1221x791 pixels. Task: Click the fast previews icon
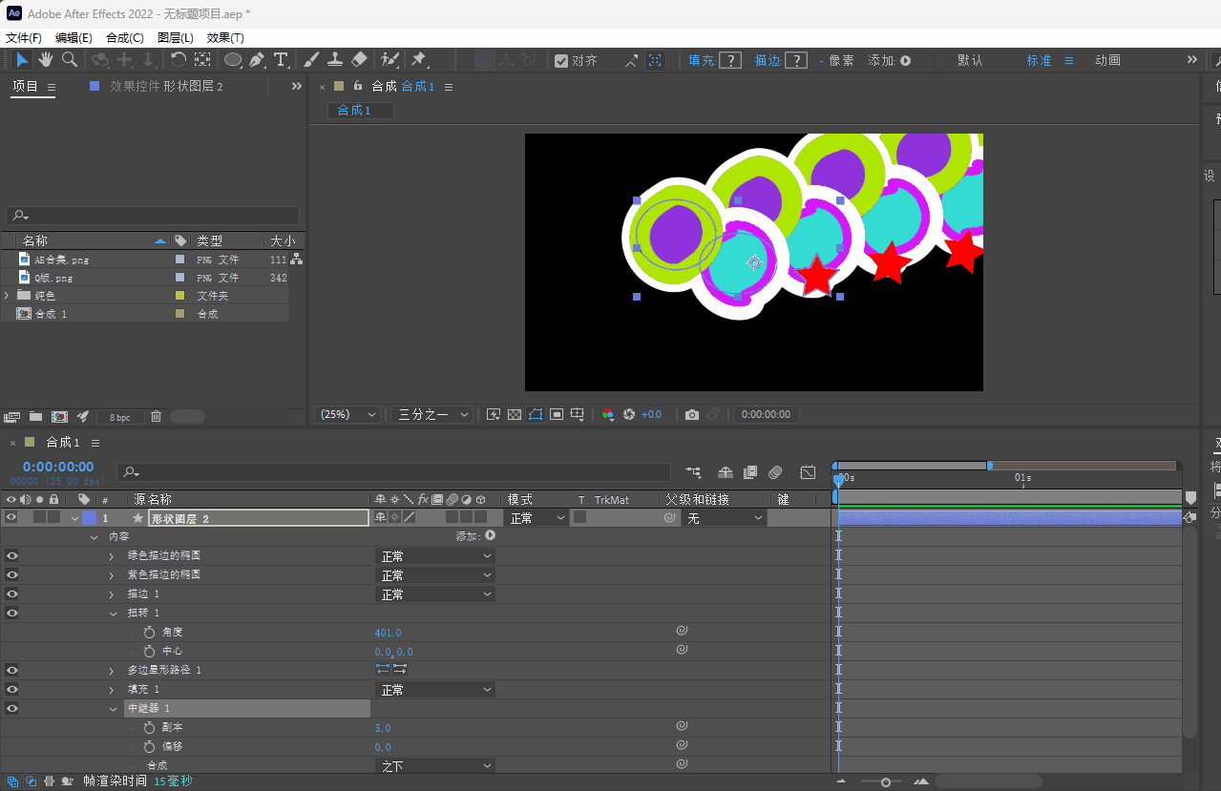(x=494, y=415)
